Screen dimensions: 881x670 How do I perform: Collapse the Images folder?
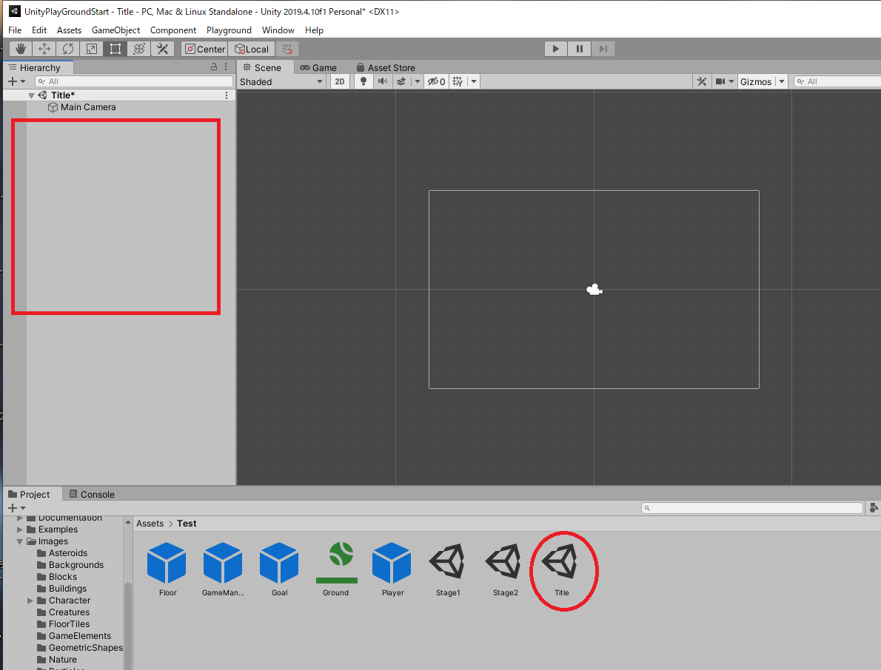[x=20, y=541]
